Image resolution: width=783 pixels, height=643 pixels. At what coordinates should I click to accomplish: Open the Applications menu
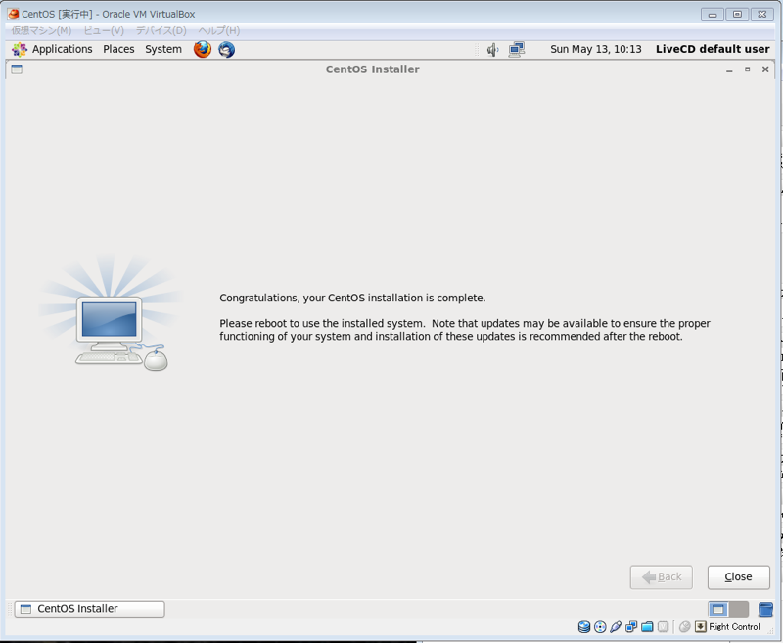coord(62,49)
